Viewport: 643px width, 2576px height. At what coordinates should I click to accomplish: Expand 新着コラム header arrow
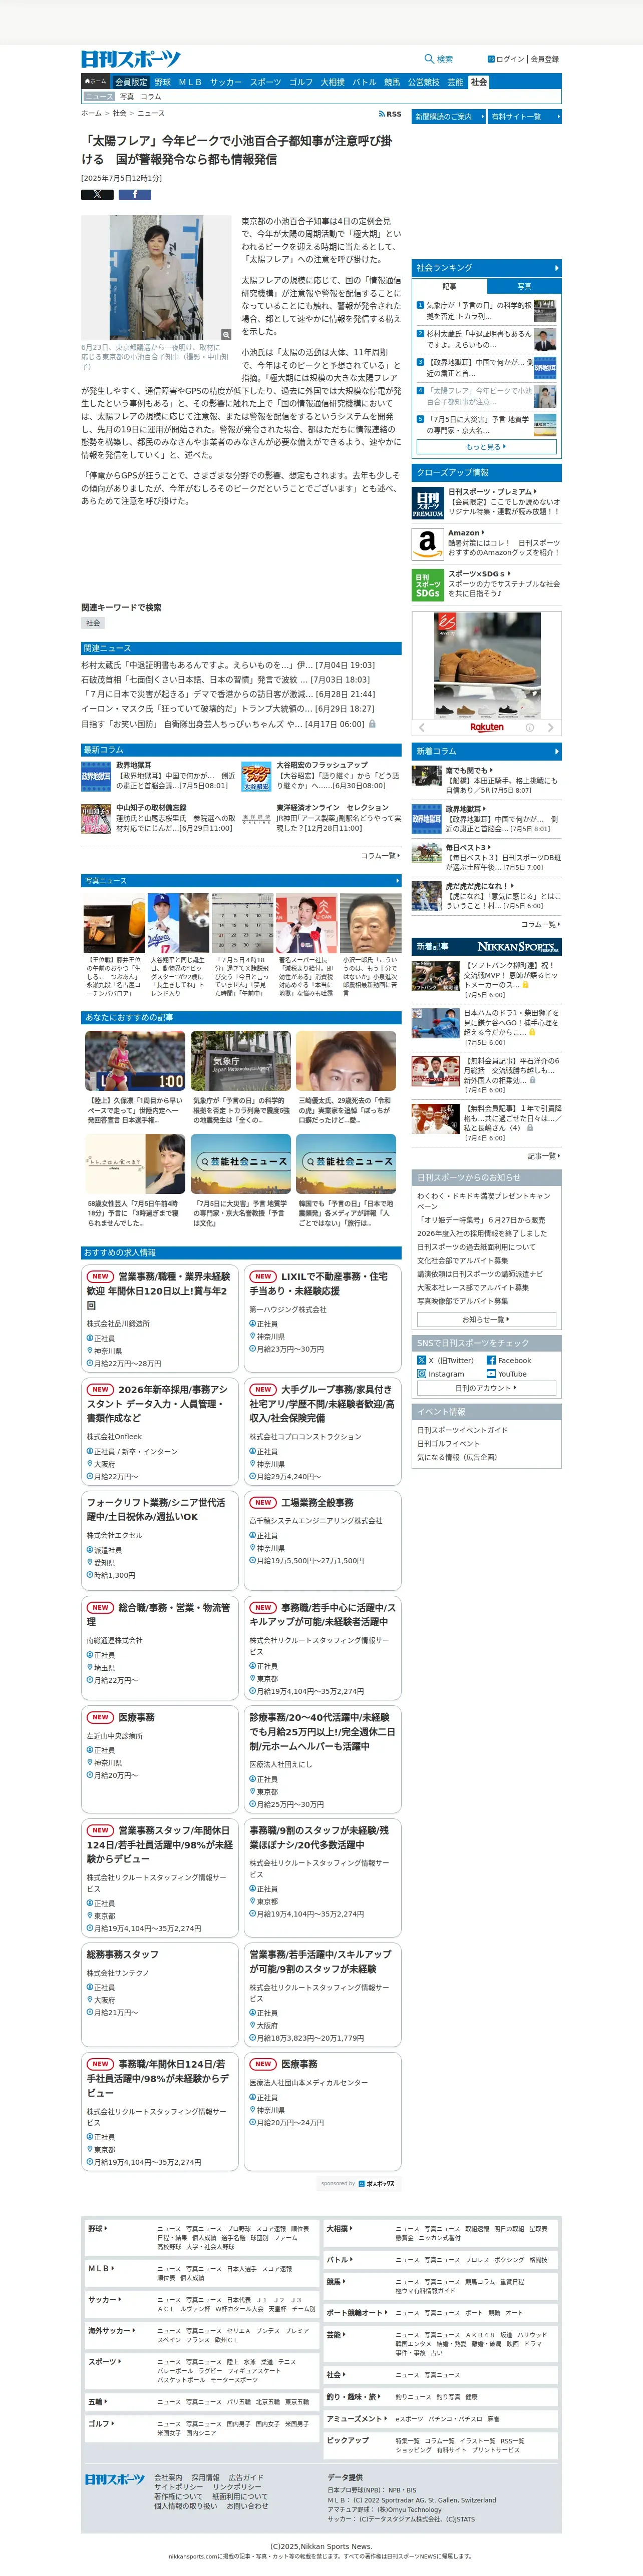point(556,751)
